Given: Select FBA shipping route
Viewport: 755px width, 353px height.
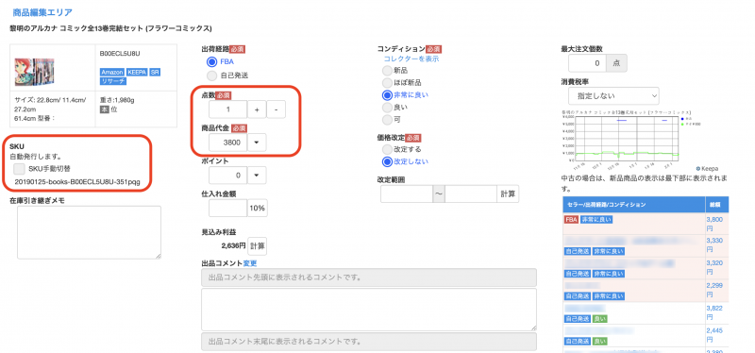Looking at the screenshot, I should click(211, 61).
